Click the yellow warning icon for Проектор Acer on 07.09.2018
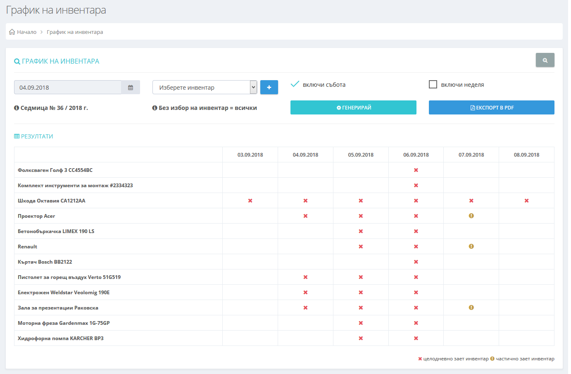The image size is (571, 374). click(x=471, y=216)
